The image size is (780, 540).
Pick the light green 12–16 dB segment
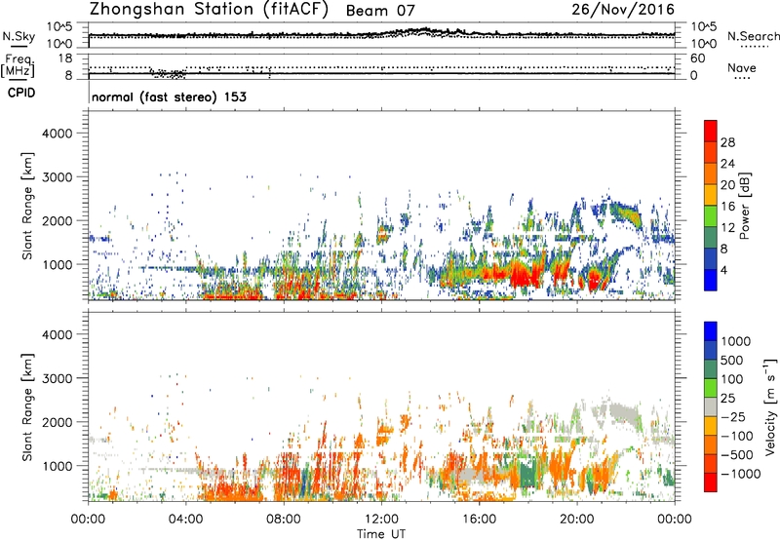(711, 215)
